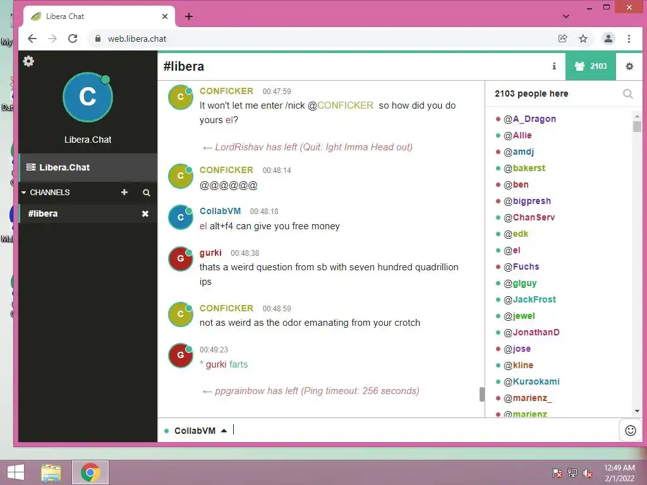Select @amdj in the user list
The width and height of the screenshot is (647, 485).
(x=519, y=152)
